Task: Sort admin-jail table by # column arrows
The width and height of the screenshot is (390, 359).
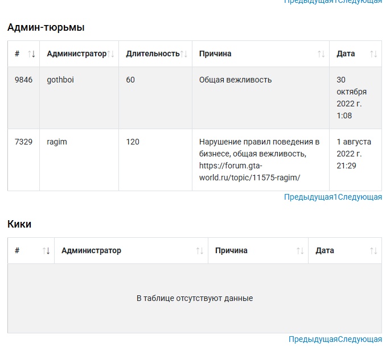Action: tap(31, 54)
